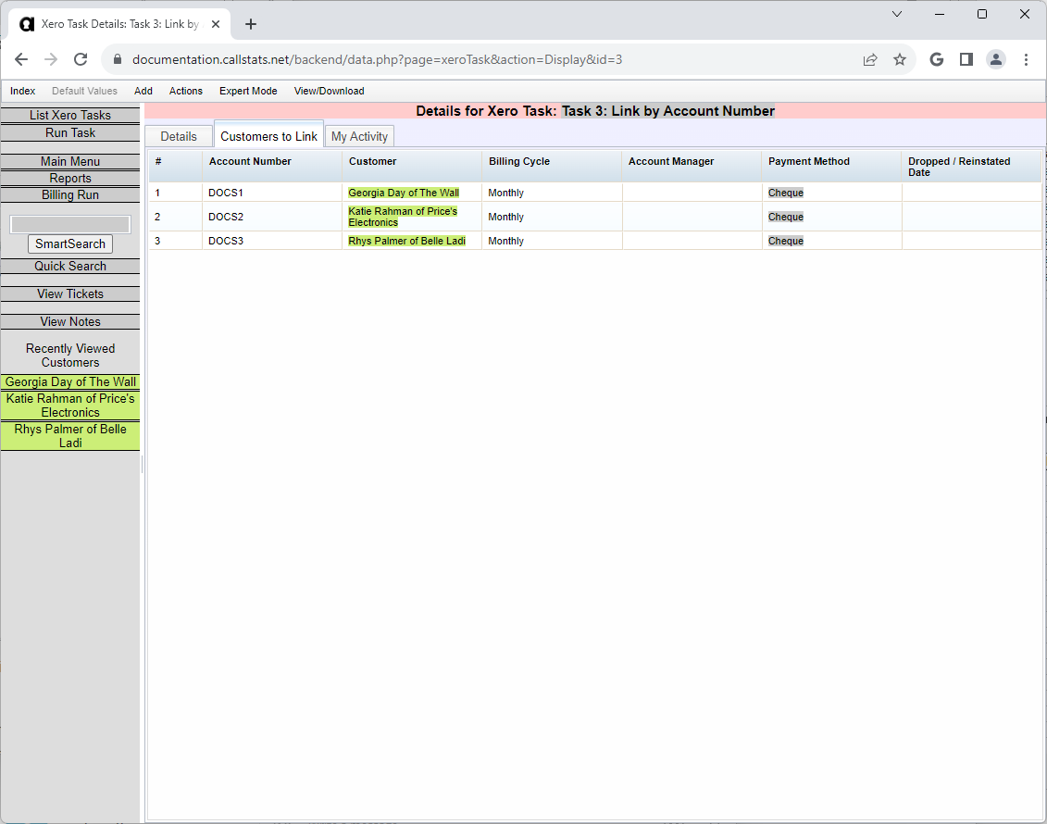
Task: Switch to the Details tab
Action: 179,136
